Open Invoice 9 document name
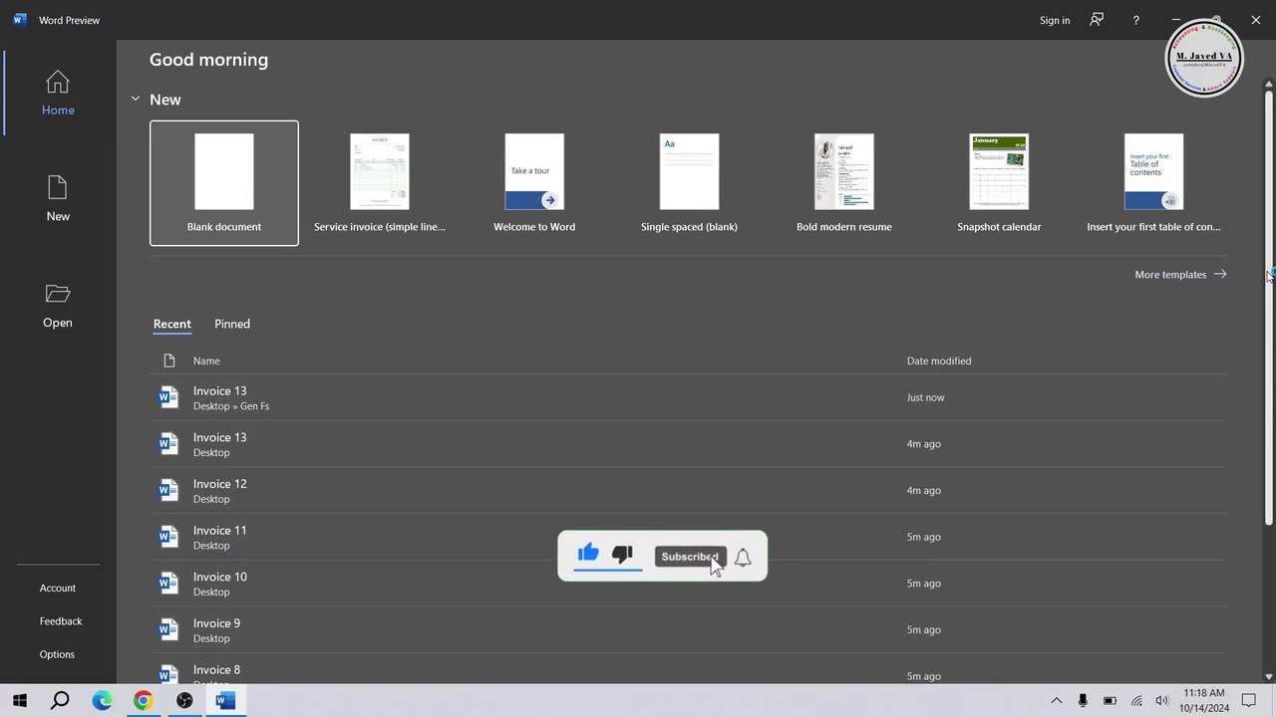1276x717 pixels. [216, 623]
